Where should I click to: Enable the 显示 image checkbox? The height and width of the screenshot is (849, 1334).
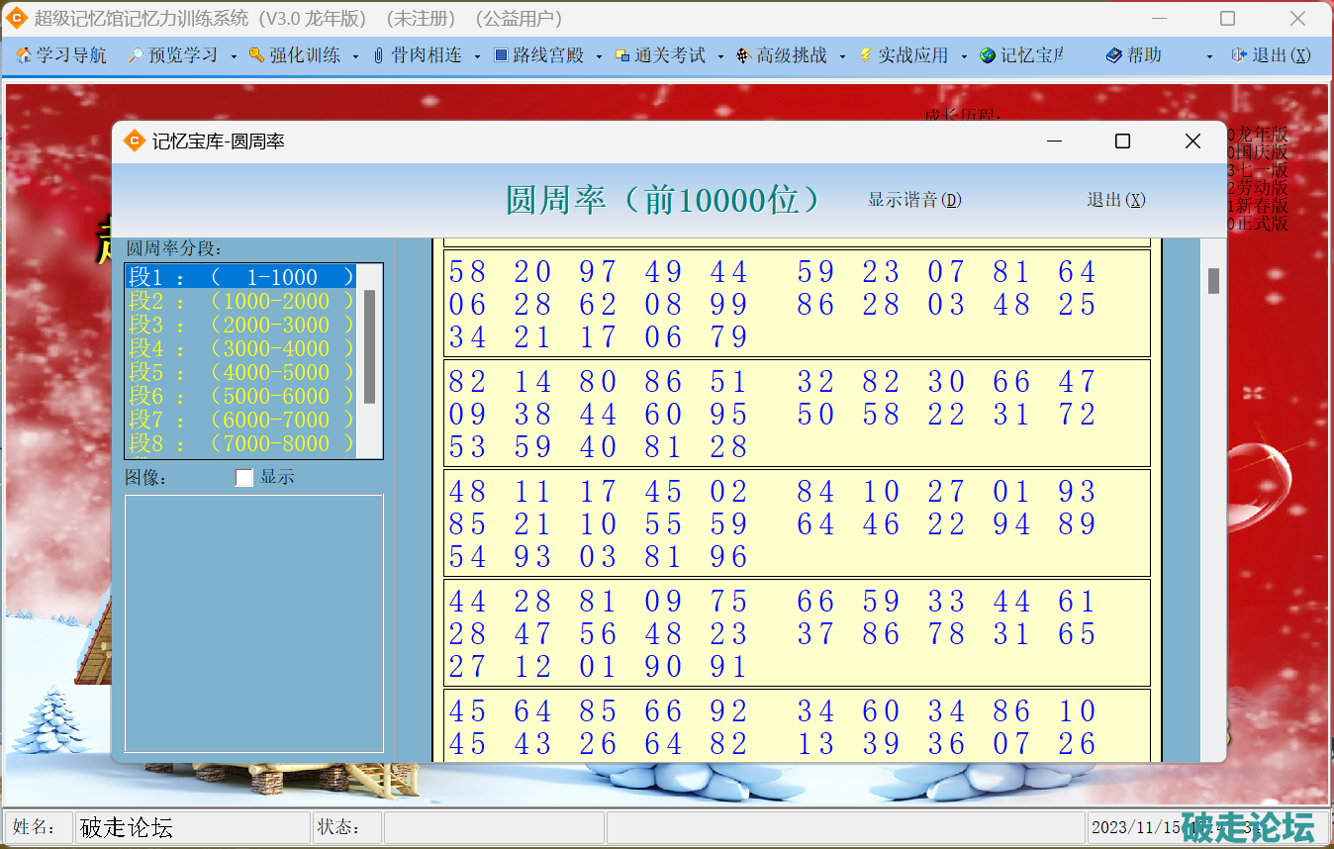(x=244, y=478)
